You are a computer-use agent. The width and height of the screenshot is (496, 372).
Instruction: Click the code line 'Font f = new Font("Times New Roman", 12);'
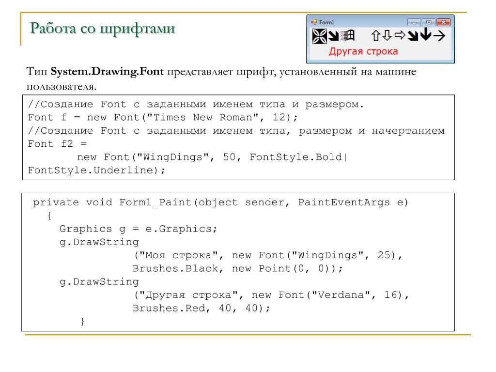click(x=163, y=117)
